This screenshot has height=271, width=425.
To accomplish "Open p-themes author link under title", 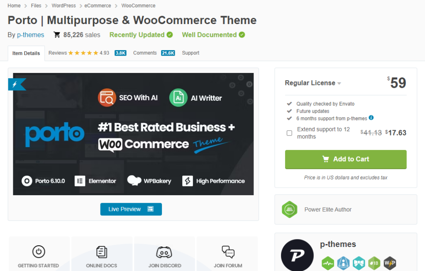I will point(31,35).
